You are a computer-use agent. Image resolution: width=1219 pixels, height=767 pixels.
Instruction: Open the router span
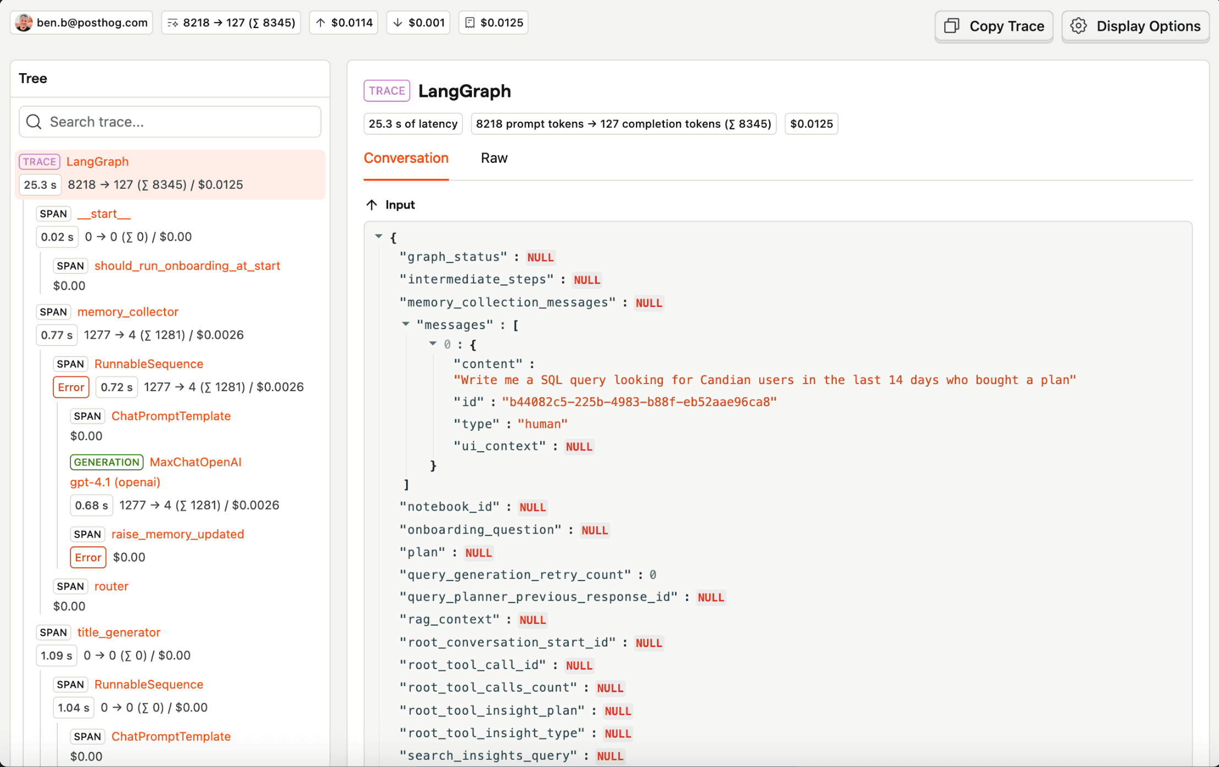point(111,587)
